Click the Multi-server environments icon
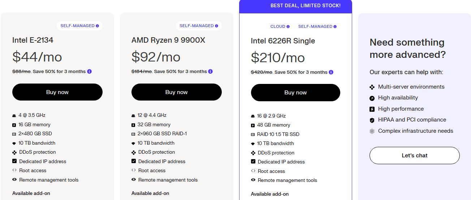 pos(372,87)
